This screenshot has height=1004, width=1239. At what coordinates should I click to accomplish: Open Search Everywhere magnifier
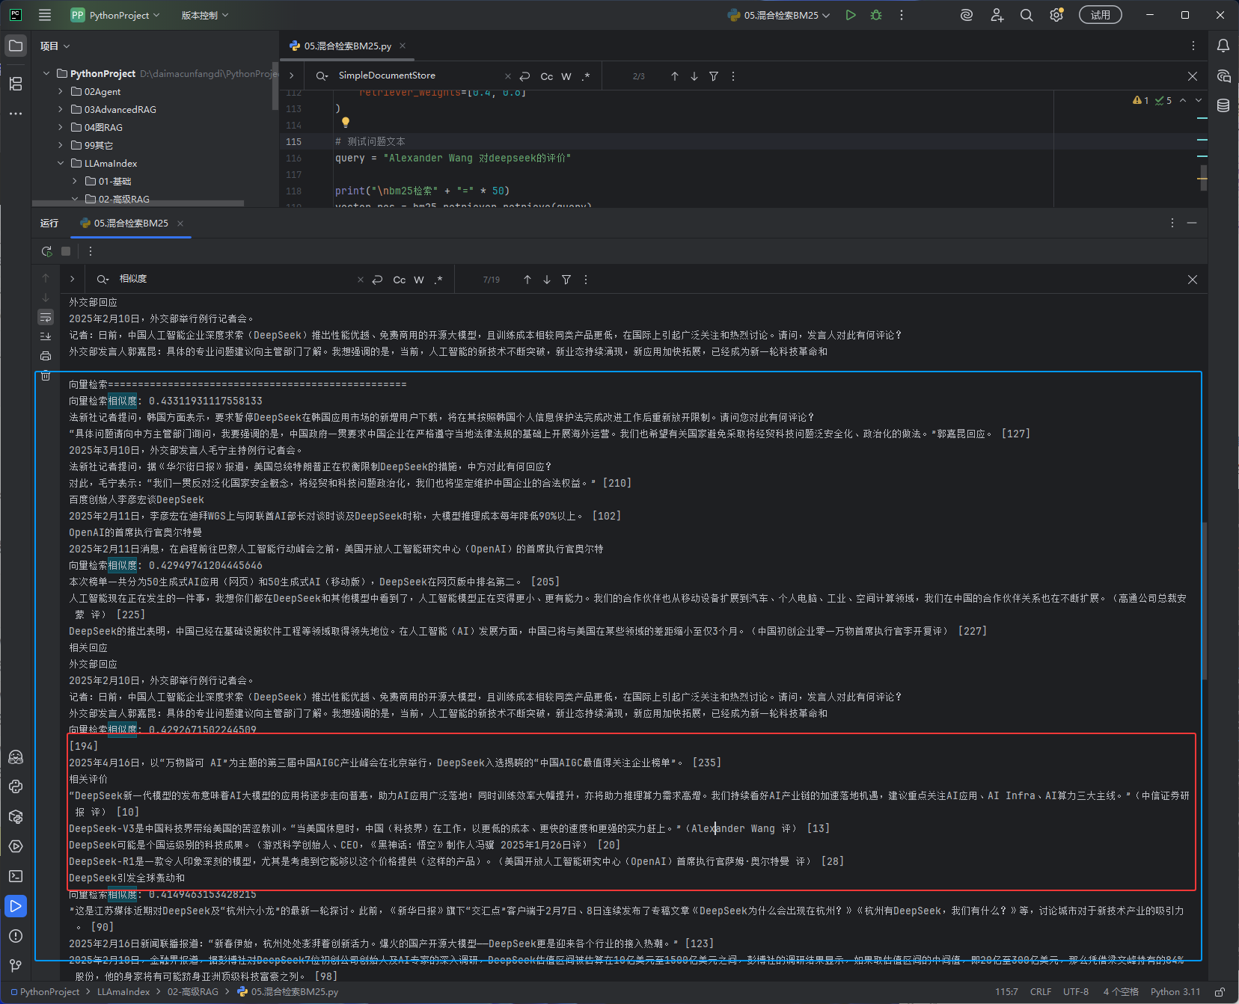(x=1027, y=15)
